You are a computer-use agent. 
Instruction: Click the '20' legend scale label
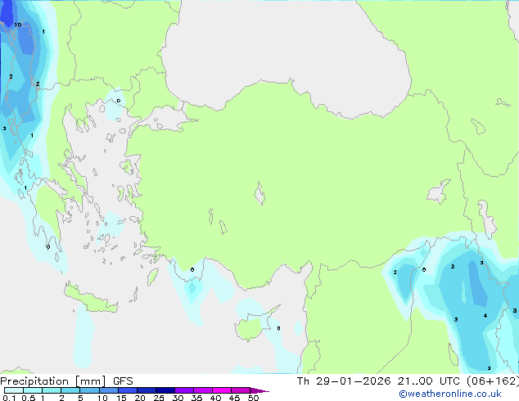coord(140,398)
